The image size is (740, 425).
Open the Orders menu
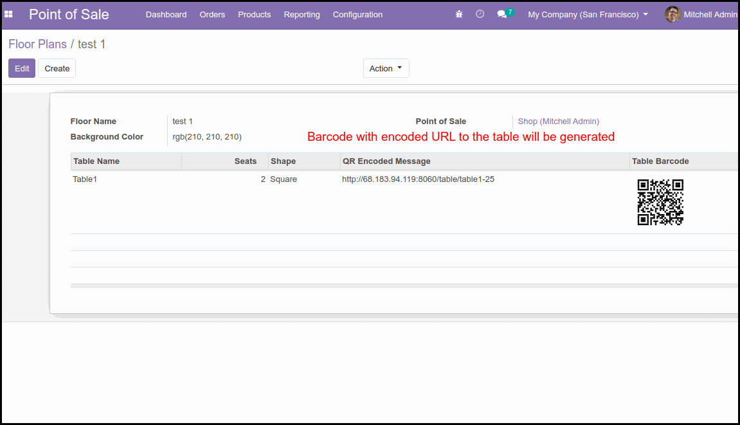point(212,15)
